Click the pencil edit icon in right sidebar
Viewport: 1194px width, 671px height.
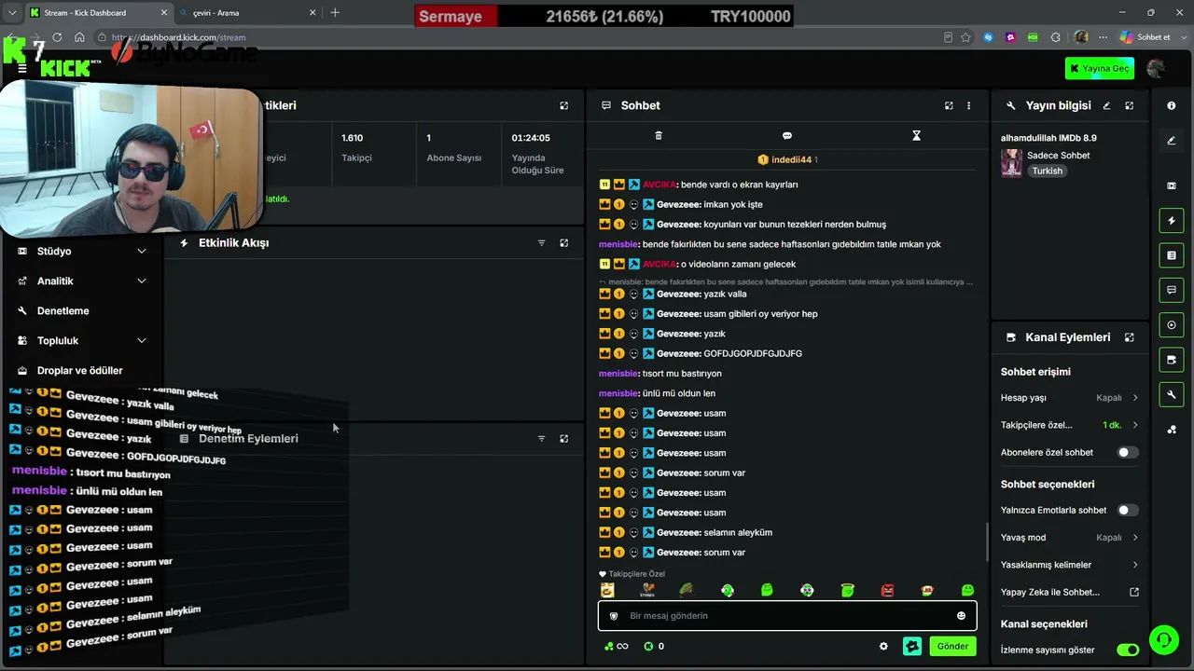1172,141
